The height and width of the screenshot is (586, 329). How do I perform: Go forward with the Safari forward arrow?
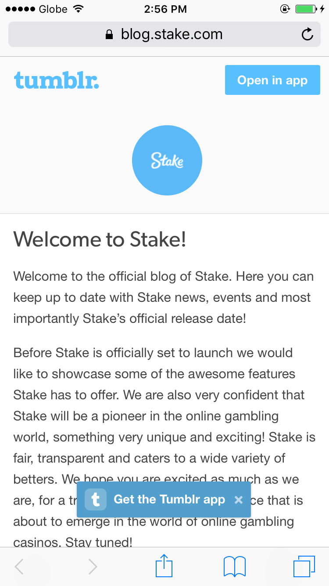pos(93,567)
